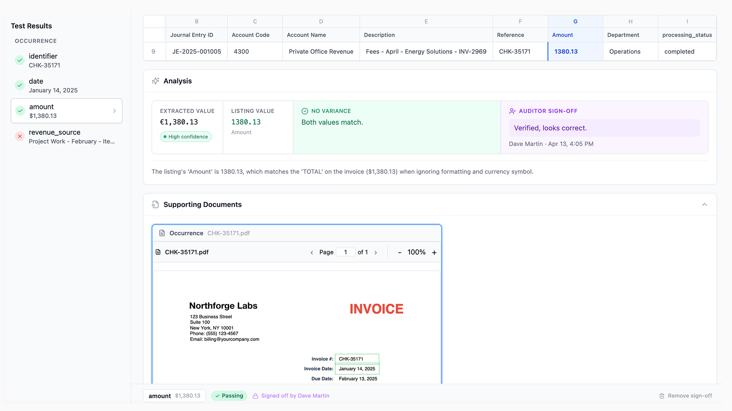The height and width of the screenshot is (411, 732).
Task: Click the Analysis sparkle icon
Action: click(156, 81)
